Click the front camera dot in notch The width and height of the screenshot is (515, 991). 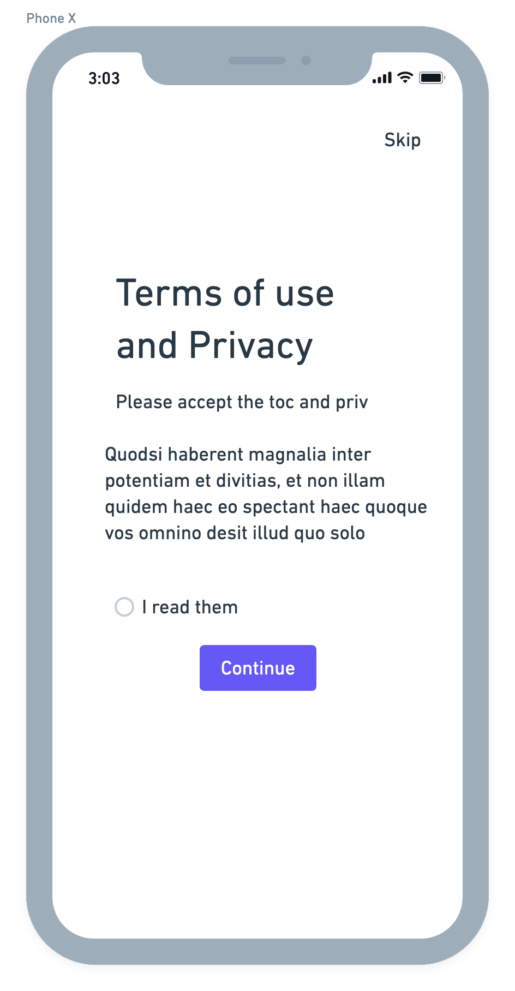306,61
